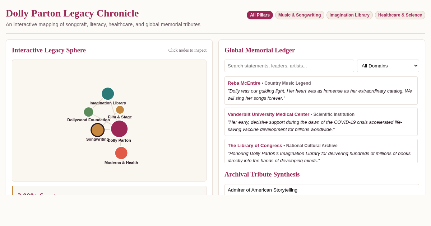431x226 pixels.
Task: Click the Dollywood Foundation green node
Action: (x=89, y=112)
